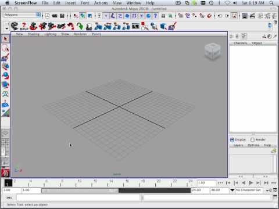Toggle the joints selection mask icon
The image size is (279, 209).
coord(113,16)
